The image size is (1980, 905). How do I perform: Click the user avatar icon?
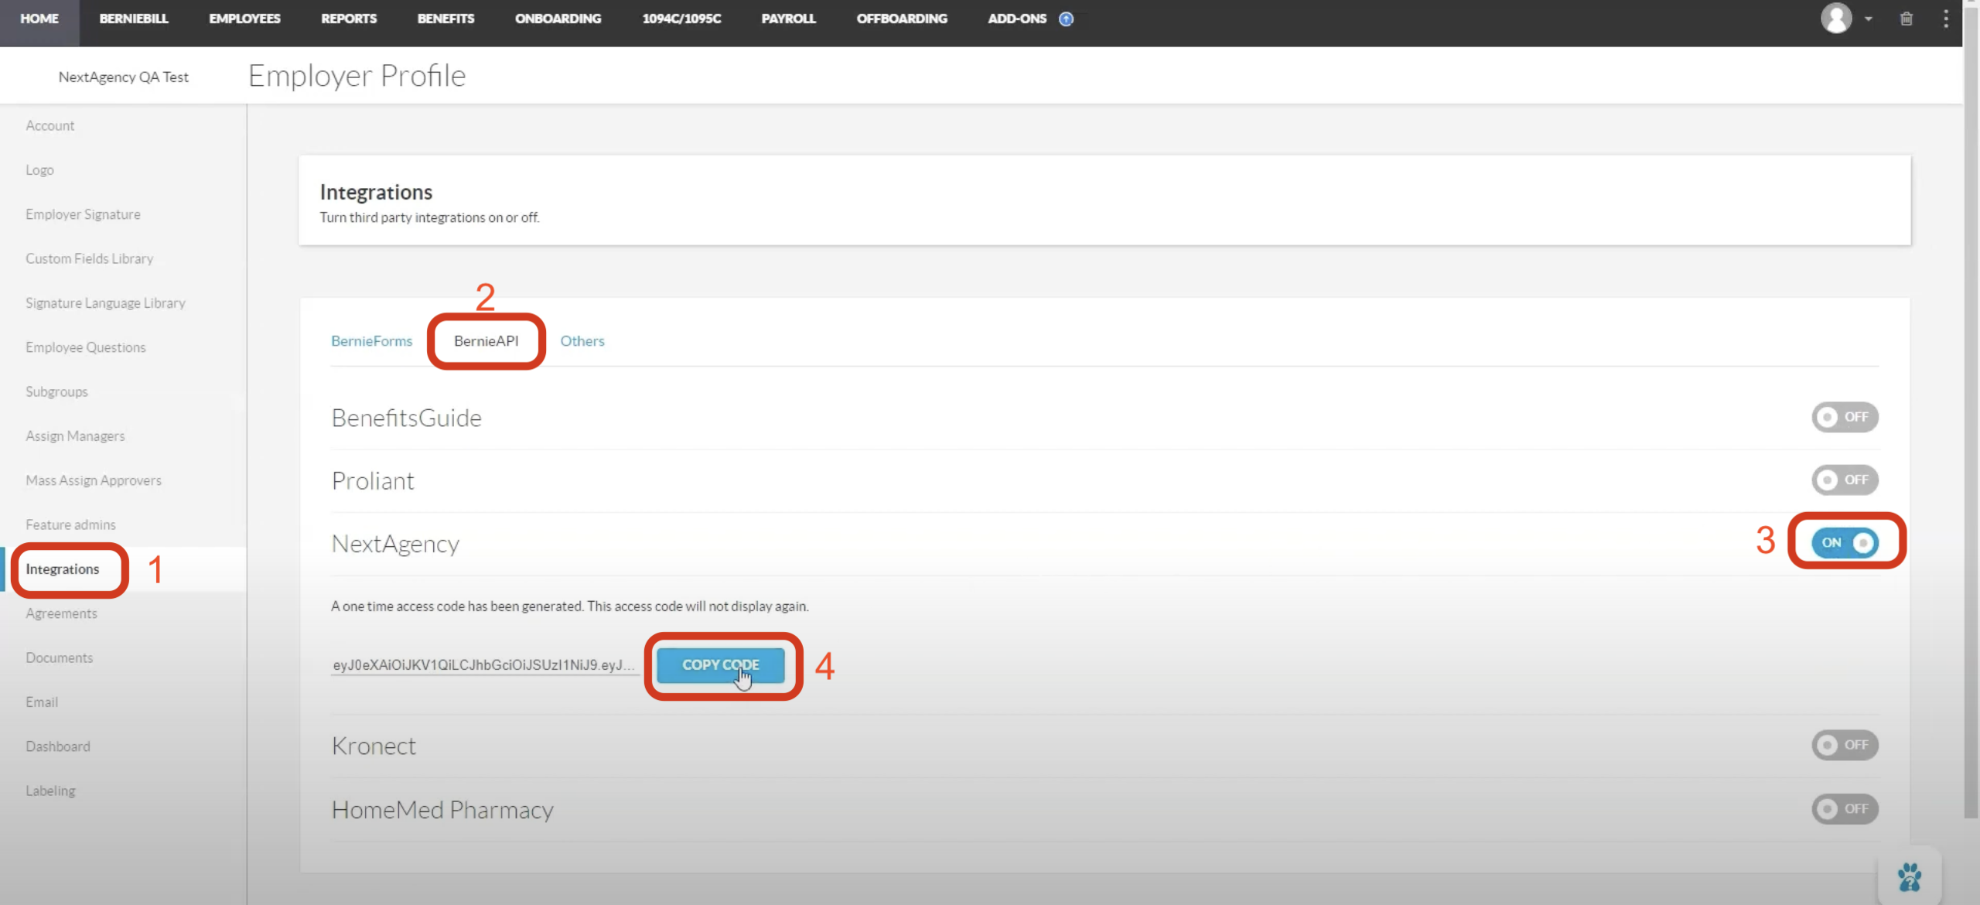1836,19
